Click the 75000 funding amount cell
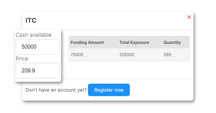The height and width of the screenshot is (113, 216). click(x=77, y=55)
